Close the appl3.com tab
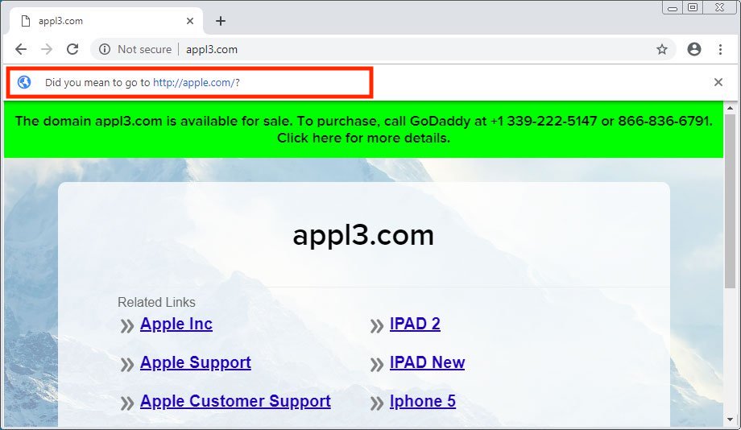741x430 pixels. pyautogui.click(x=190, y=21)
